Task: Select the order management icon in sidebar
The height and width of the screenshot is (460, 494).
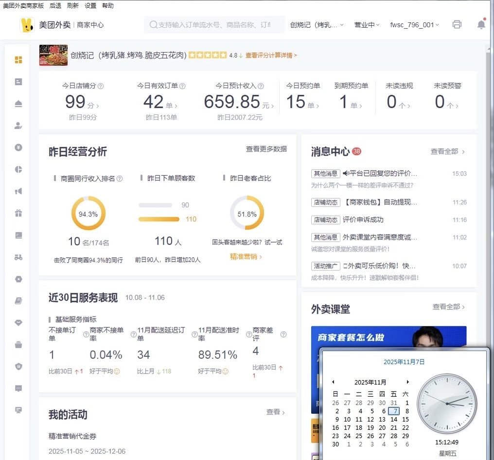Action: (x=18, y=82)
